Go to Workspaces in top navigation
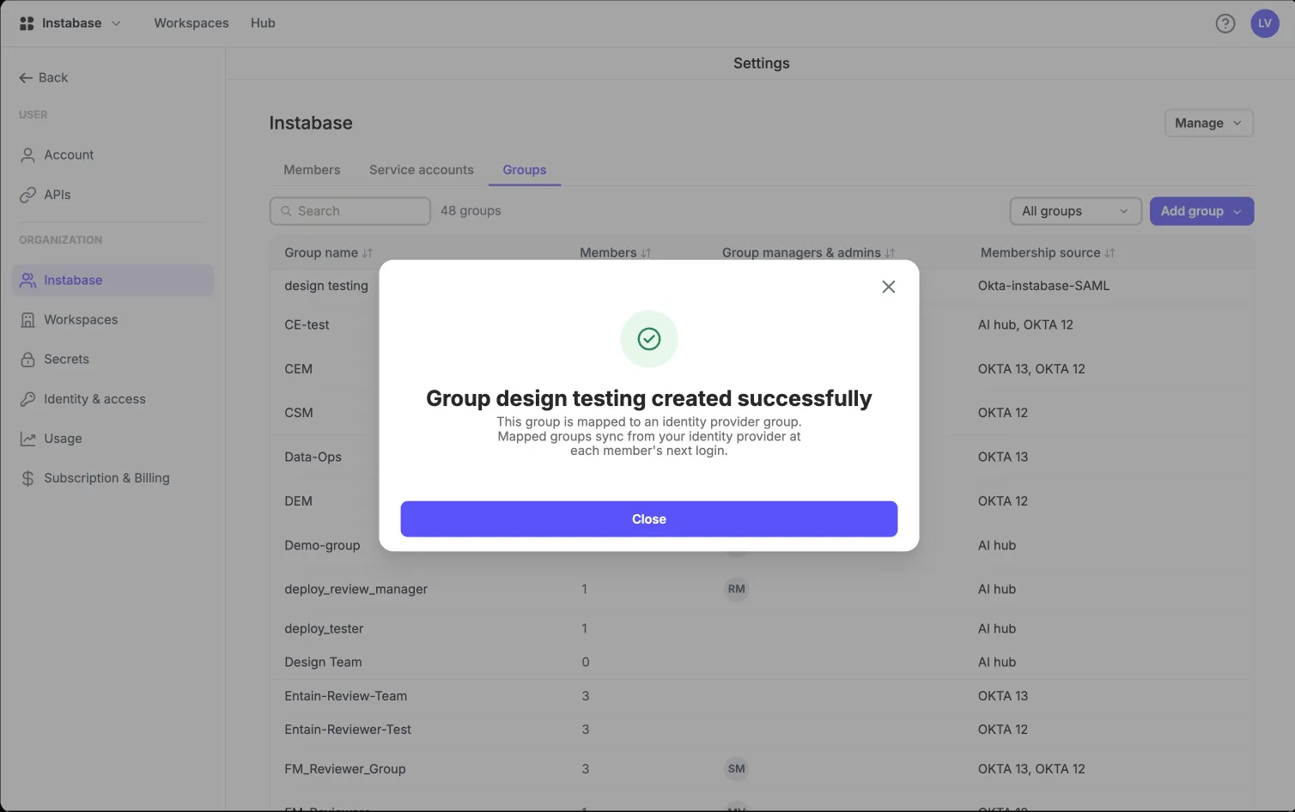Image resolution: width=1295 pixels, height=812 pixels. 192,23
